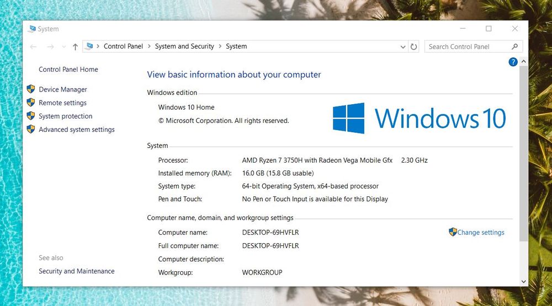Expand the address bar history dropdown

click(403, 47)
